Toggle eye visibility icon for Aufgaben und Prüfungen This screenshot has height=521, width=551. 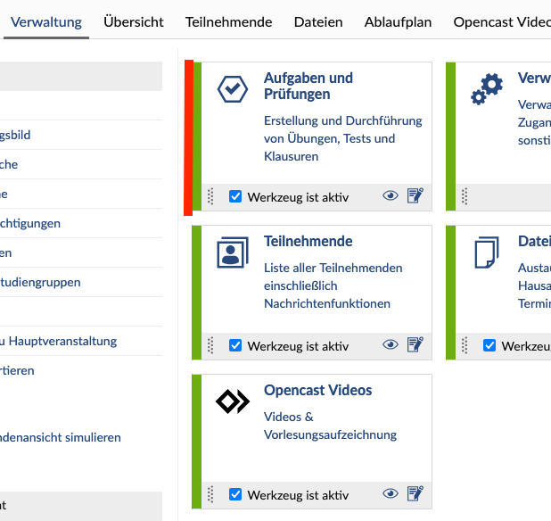point(391,195)
